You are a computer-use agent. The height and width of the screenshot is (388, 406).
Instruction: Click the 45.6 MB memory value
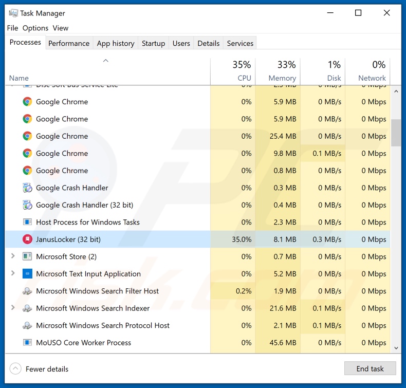coord(283,342)
